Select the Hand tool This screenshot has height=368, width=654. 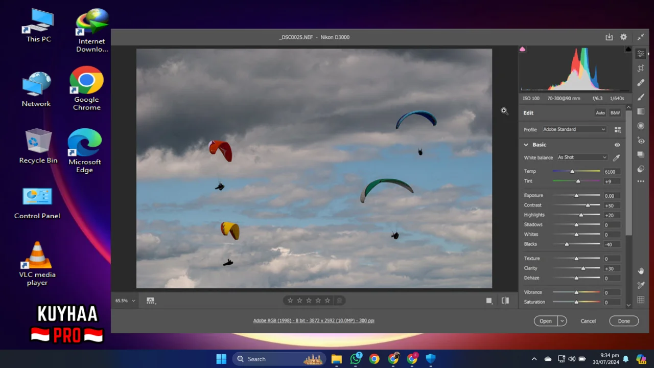pos(641,271)
